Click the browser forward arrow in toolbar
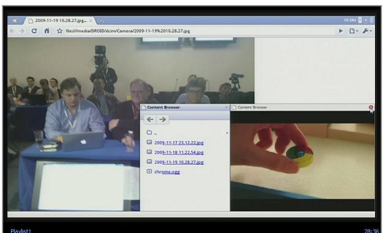 point(22,31)
